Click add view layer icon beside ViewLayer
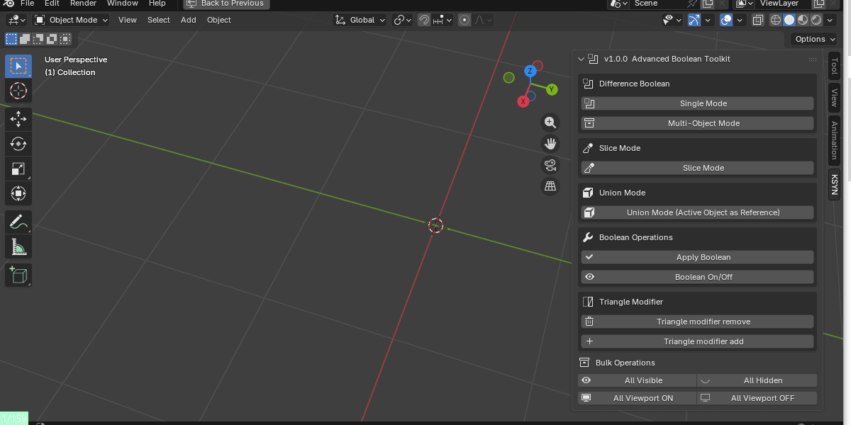This screenshot has width=851, height=425. (818, 4)
